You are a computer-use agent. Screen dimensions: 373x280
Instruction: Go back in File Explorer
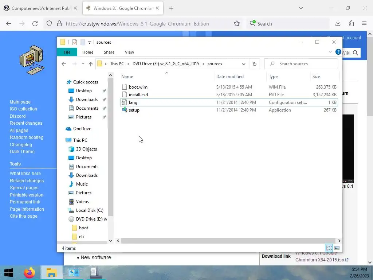pos(64,64)
